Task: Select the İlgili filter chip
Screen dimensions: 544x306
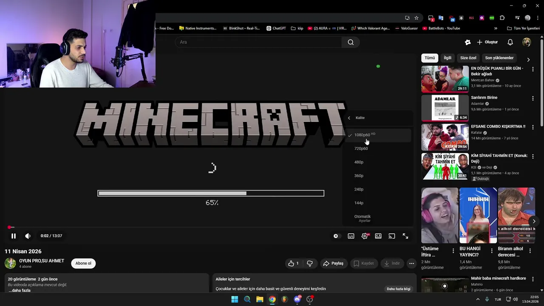Action: pyautogui.click(x=448, y=58)
